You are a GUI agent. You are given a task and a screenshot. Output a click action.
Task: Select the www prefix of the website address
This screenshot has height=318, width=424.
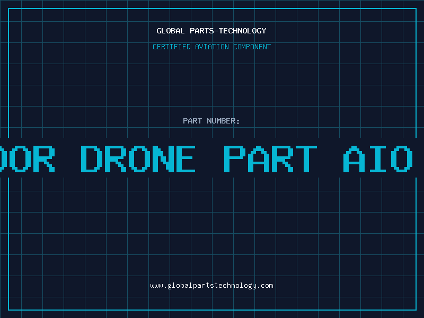coord(156,286)
